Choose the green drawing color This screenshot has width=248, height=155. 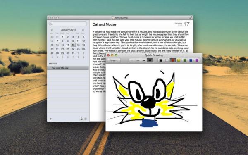185,60
